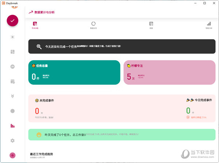Click the green yesterday summary banner
The width and height of the screenshot is (219, 163).
[122, 134]
